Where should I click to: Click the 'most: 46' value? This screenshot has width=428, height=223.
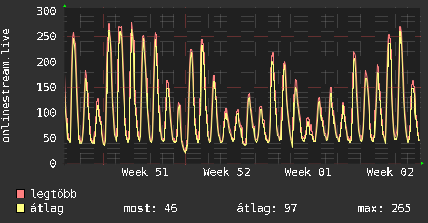click(x=150, y=208)
